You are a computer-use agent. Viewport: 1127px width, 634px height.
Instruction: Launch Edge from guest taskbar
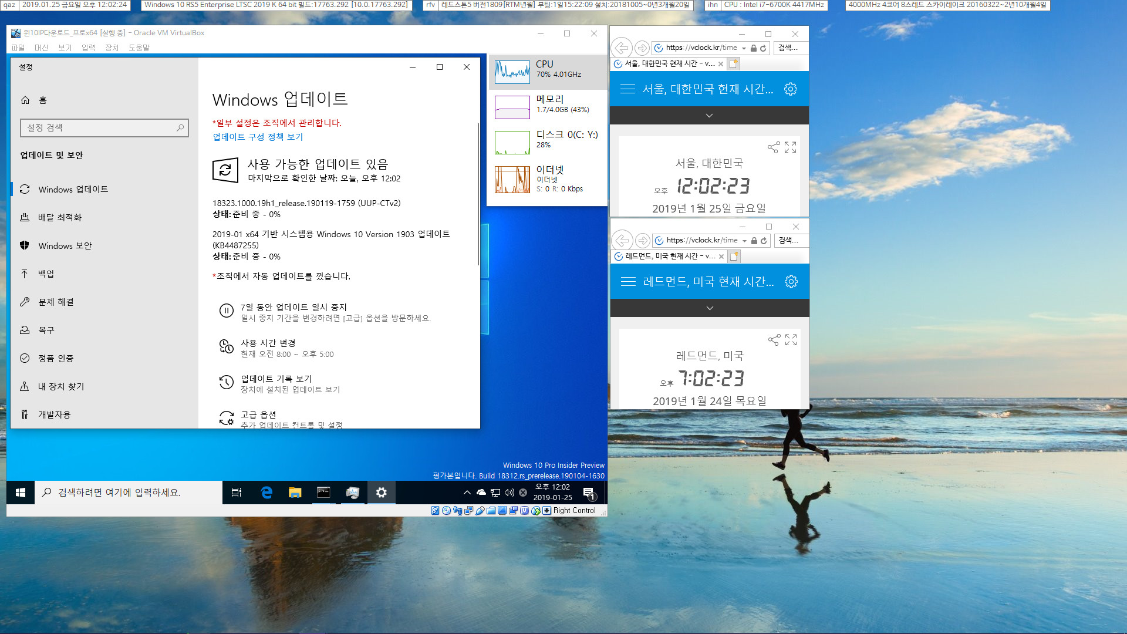tap(266, 493)
